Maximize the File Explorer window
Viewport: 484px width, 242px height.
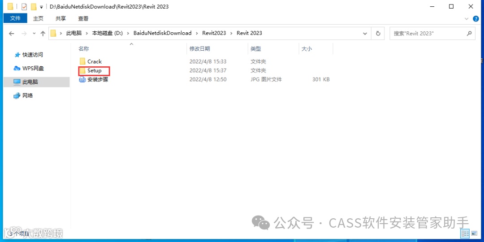point(451,6)
